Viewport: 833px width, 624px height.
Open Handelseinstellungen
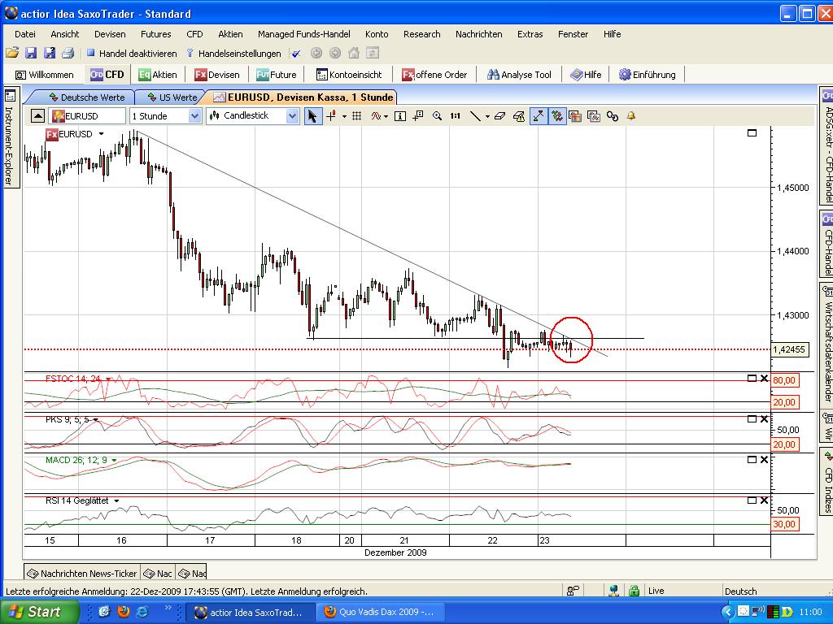tap(238, 53)
